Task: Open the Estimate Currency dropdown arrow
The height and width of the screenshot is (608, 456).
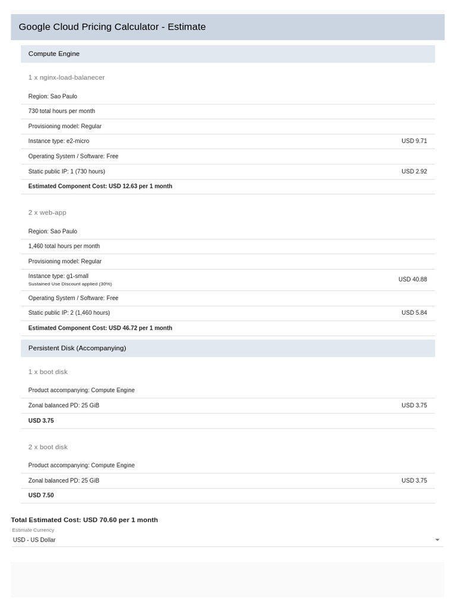Action: pos(438,540)
